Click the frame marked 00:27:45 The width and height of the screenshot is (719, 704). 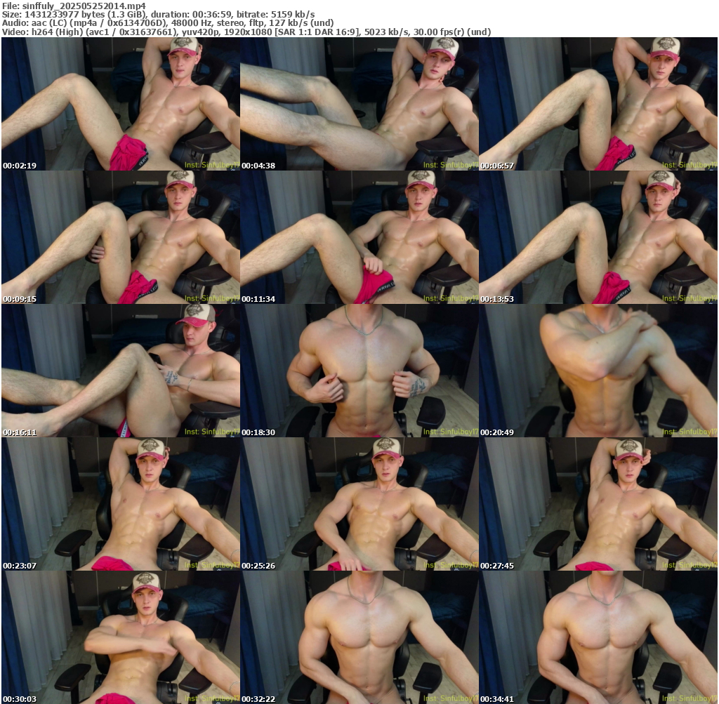click(598, 504)
